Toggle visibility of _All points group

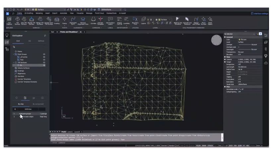(44, 57)
